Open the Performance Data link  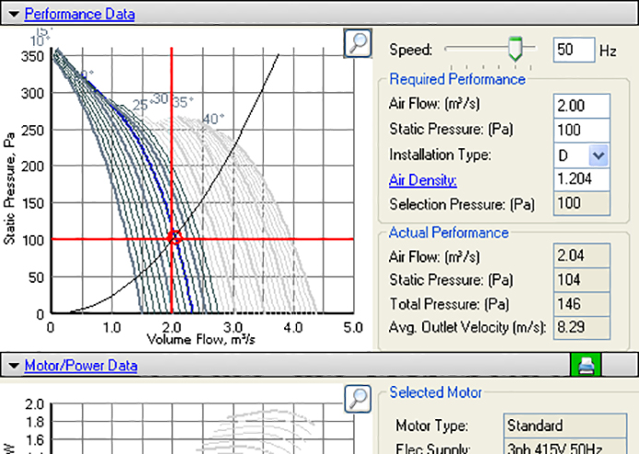(79, 14)
